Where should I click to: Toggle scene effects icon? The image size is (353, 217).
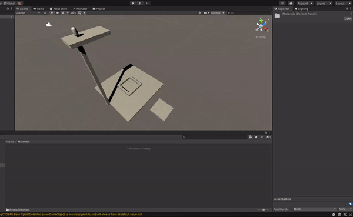click(x=63, y=13)
